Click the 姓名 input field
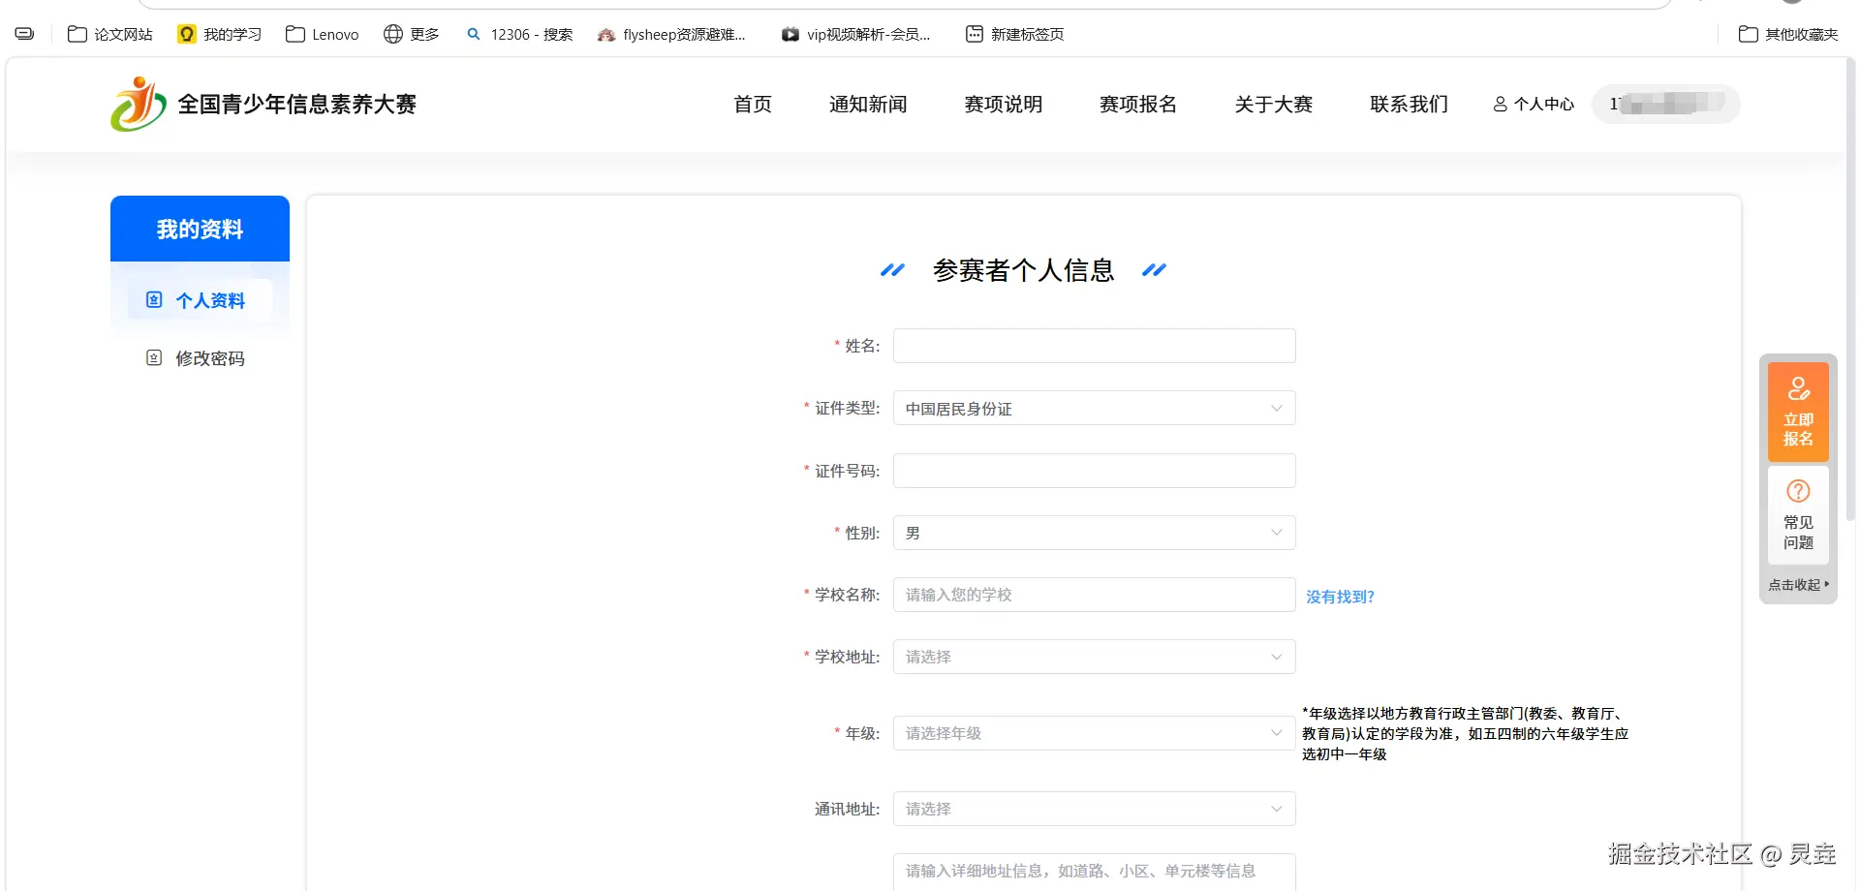1860x891 pixels. click(1094, 346)
